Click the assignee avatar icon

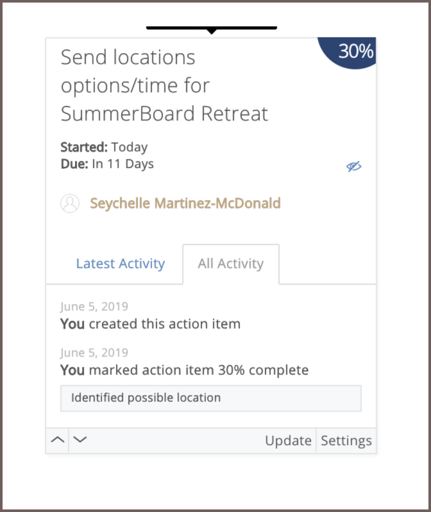pos(70,203)
